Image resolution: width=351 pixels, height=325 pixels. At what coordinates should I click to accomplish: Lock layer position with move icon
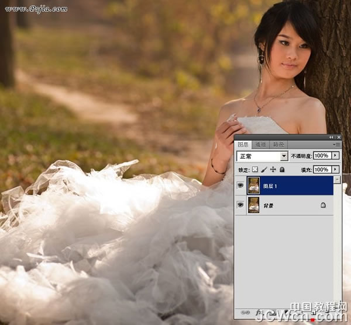[x=273, y=169]
